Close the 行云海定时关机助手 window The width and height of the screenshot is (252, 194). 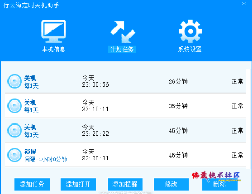(244, 4)
